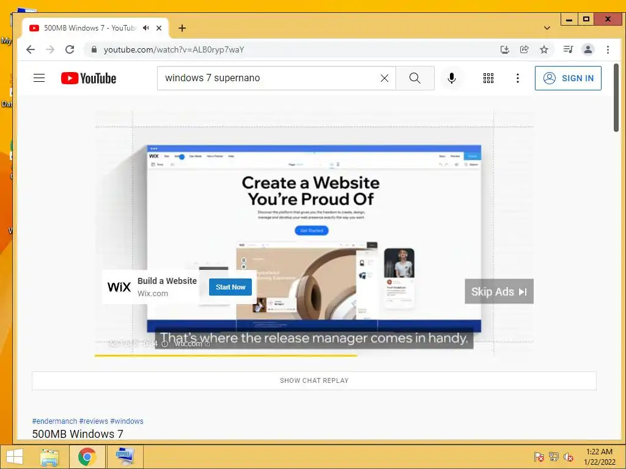The height and width of the screenshot is (469, 626).
Task: Open File Explorer from the taskbar
Action: coord(50,457)
